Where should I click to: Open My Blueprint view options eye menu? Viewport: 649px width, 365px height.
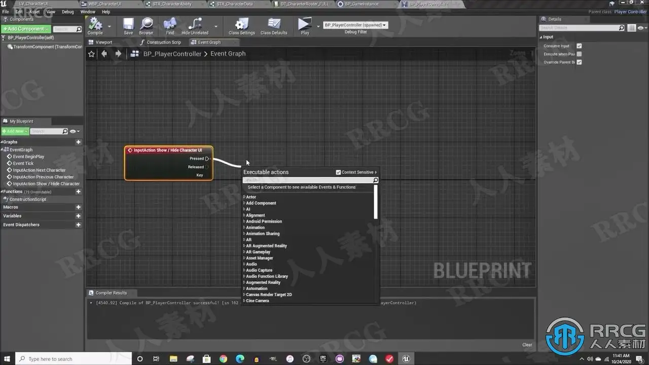coord(74,131)
